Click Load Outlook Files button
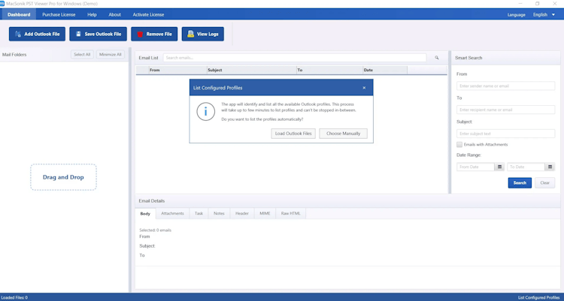The width and height of the screenshot is (564, 301). [293, 134]
